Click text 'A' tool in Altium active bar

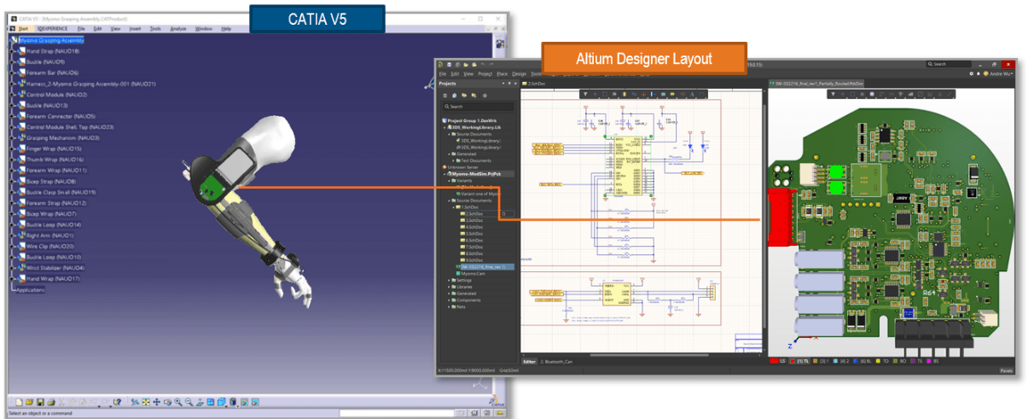tap(692, 94)
